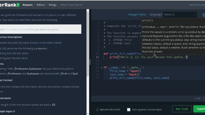Click the green Submit button
Viewport: 205px width, 115px height.
tap(199, 109)
